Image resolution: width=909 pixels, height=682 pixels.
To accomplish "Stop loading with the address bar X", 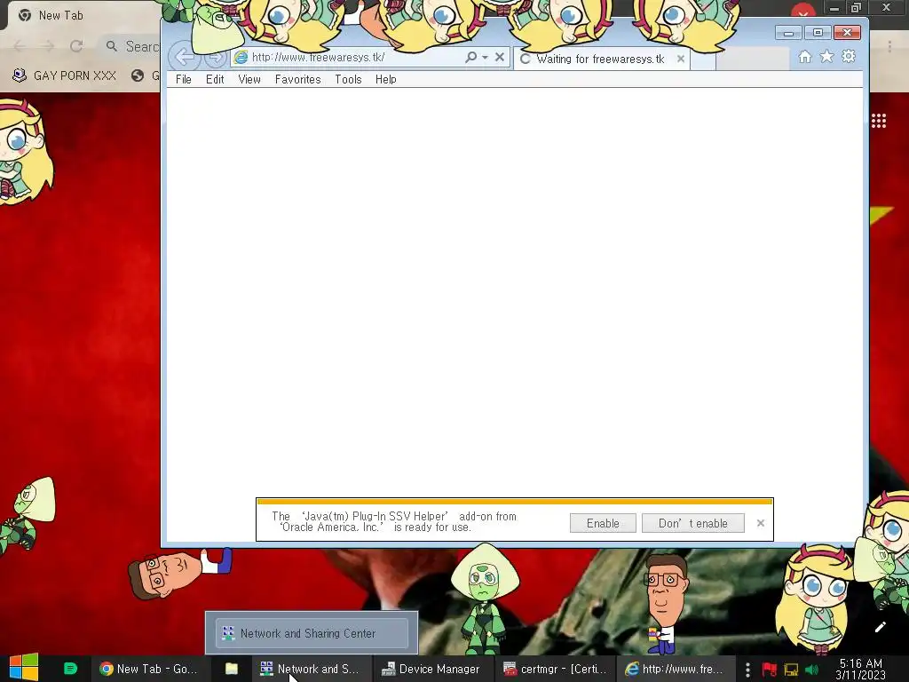I will coord(500,57).
